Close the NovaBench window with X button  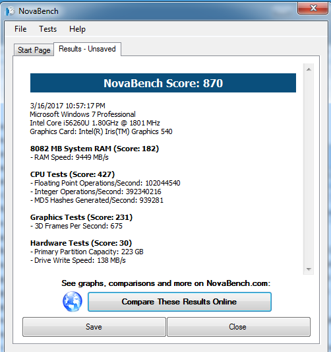[313, 8]
